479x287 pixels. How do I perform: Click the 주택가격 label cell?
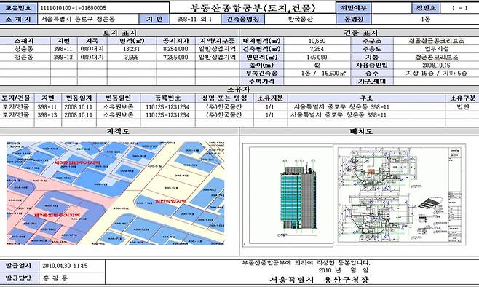coord(262,82)
